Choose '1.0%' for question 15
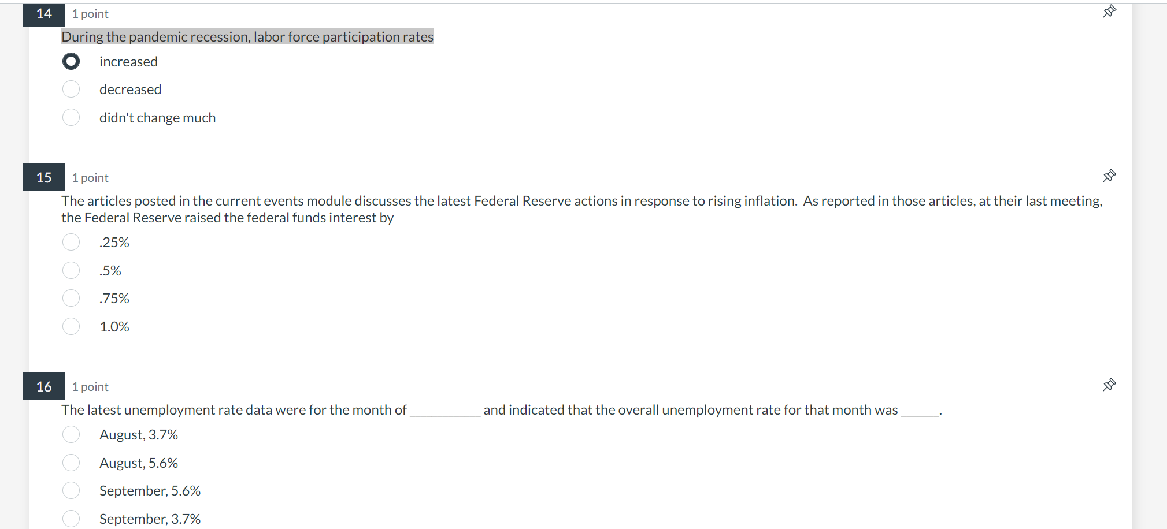Image resolution: width=1167 pixels, height=529 pixels. point(71,326)
